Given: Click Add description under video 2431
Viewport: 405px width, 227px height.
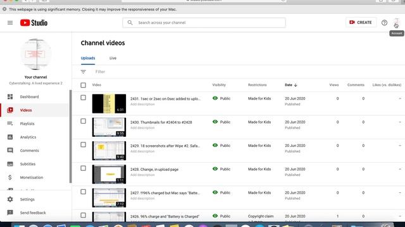Looking at the screenshot, I should [x=142, y=104].
